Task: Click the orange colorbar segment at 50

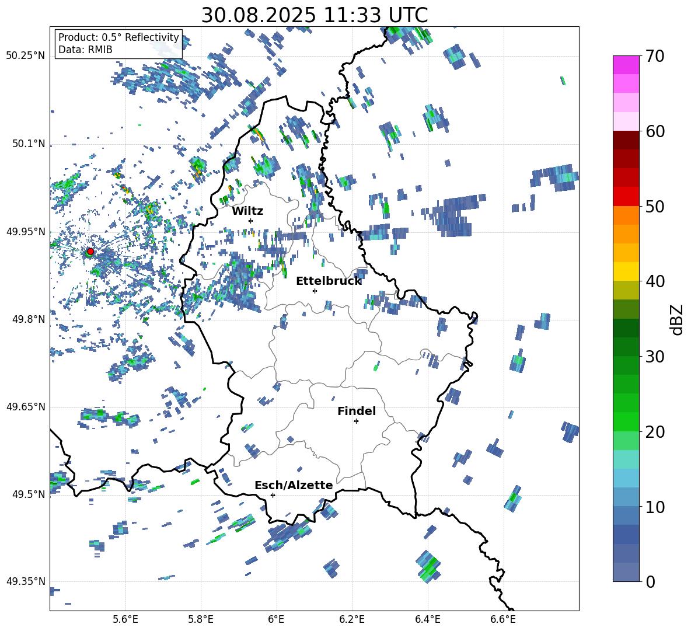Action: click(x=626, y=215)
